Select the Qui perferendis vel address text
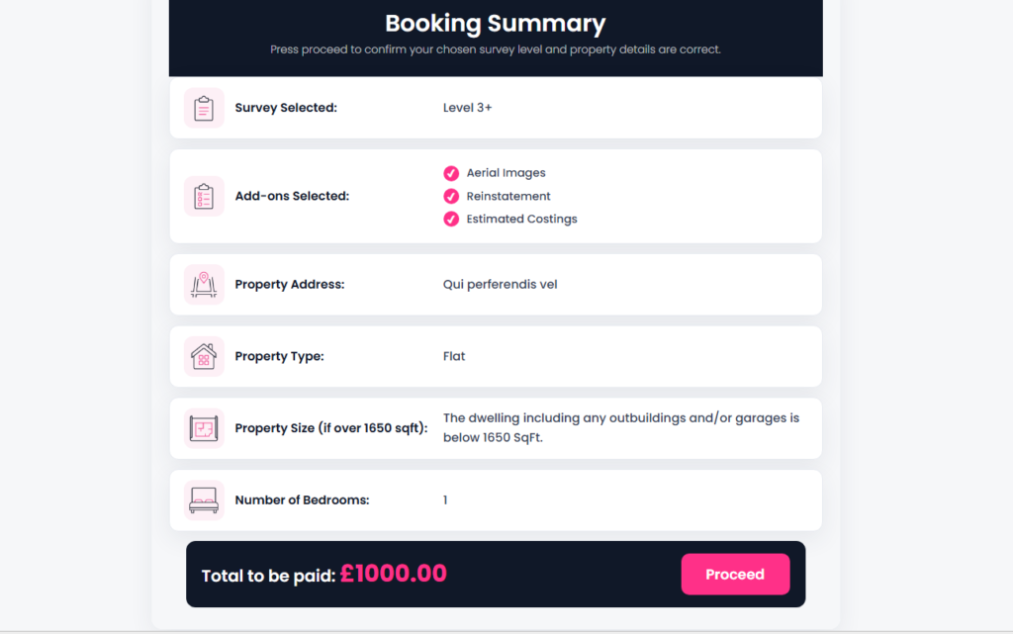Screen dimensions: 1013x634 (500, 285)
